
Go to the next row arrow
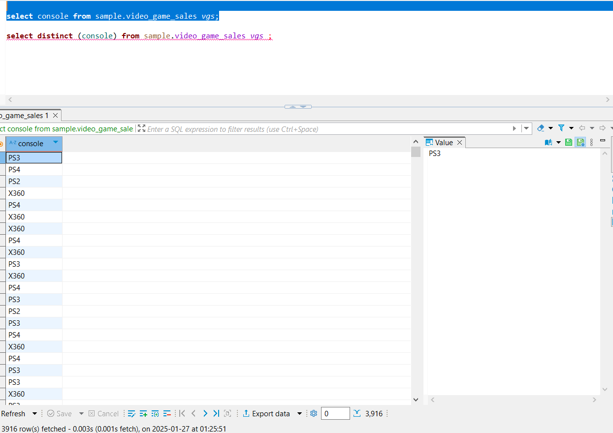pyautogui.click(x=205, y=414)
